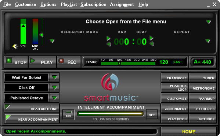Click the tempo slider marker
This screenshot has width=220, height=136.
(x=119, y=64)
